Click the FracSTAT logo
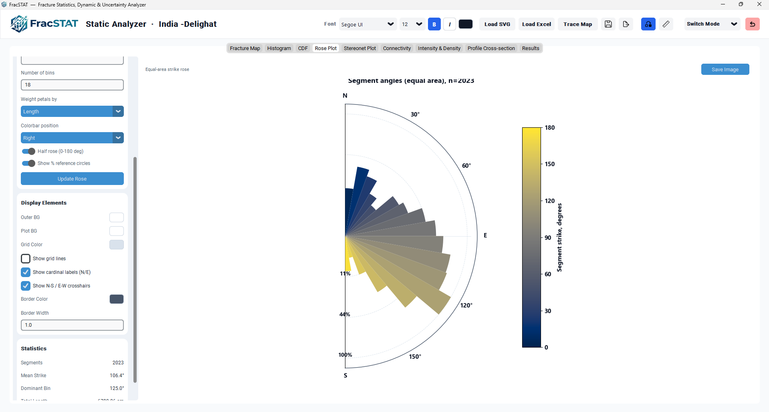Screen dimensions: 769x412 coord(44,24)
